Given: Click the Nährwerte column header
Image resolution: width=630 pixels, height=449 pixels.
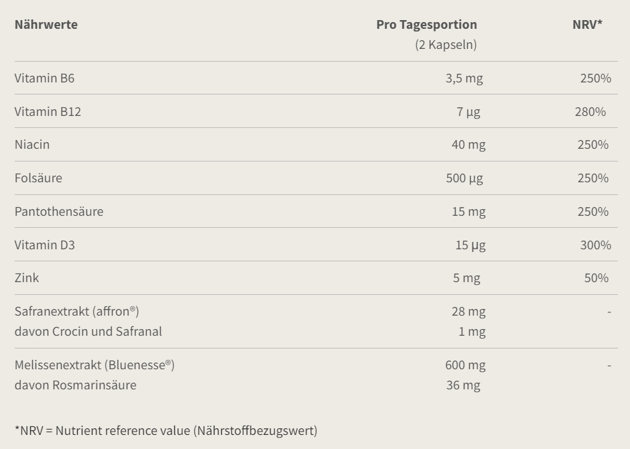Looking at the screenshot, I should [46, 25].
